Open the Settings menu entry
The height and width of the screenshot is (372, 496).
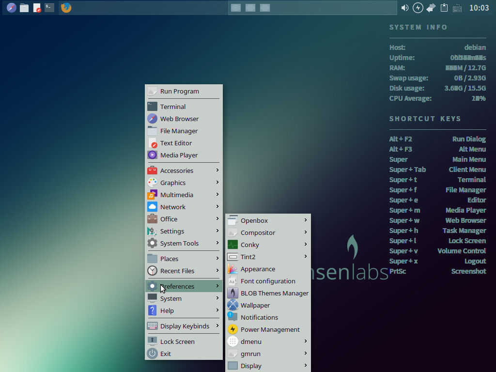184,231
